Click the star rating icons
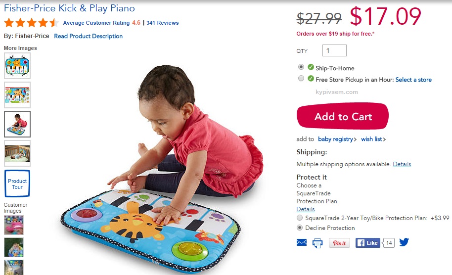The width and height of the screenshot is (452, 275). point(31,22)
